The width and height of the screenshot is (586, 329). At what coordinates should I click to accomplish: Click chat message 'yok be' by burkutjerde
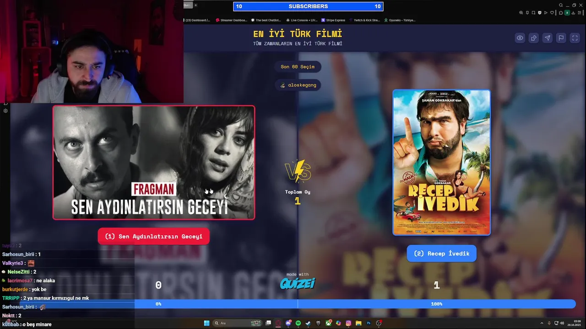pyautogui.click(x=39, y=289)
